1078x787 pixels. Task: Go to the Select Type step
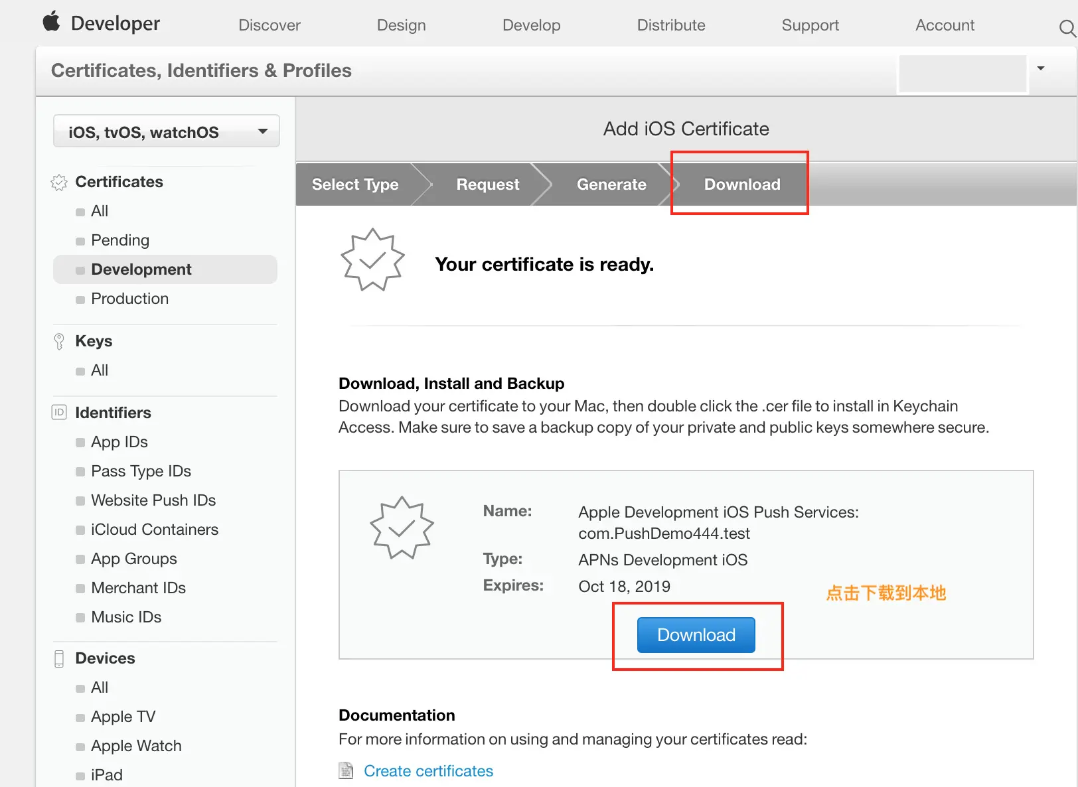pyautogui.click(x=355, y=184)
